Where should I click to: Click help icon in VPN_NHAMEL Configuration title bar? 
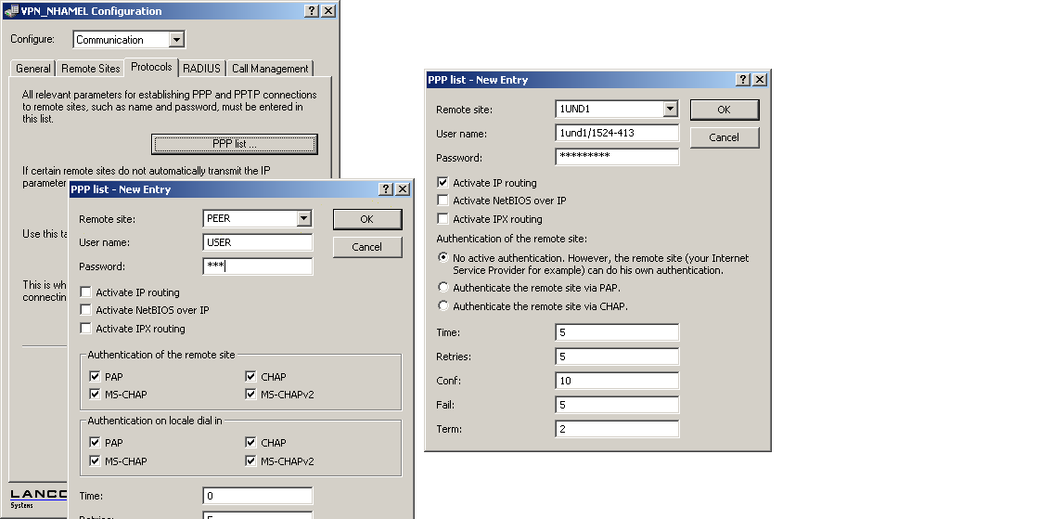[312, 11]
